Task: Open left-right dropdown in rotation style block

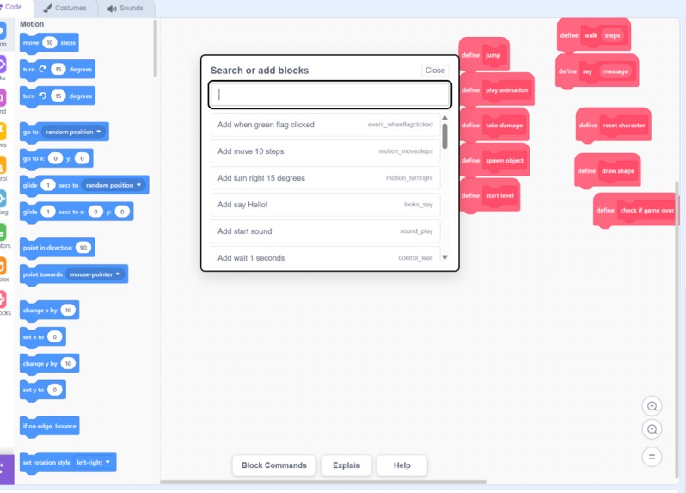Action: 93,462
